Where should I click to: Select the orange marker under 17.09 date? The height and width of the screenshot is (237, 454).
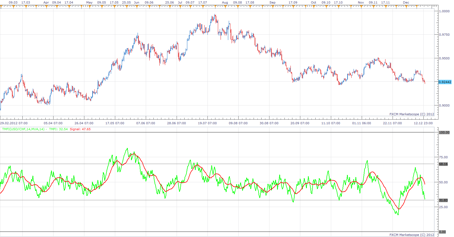point(293,6)
